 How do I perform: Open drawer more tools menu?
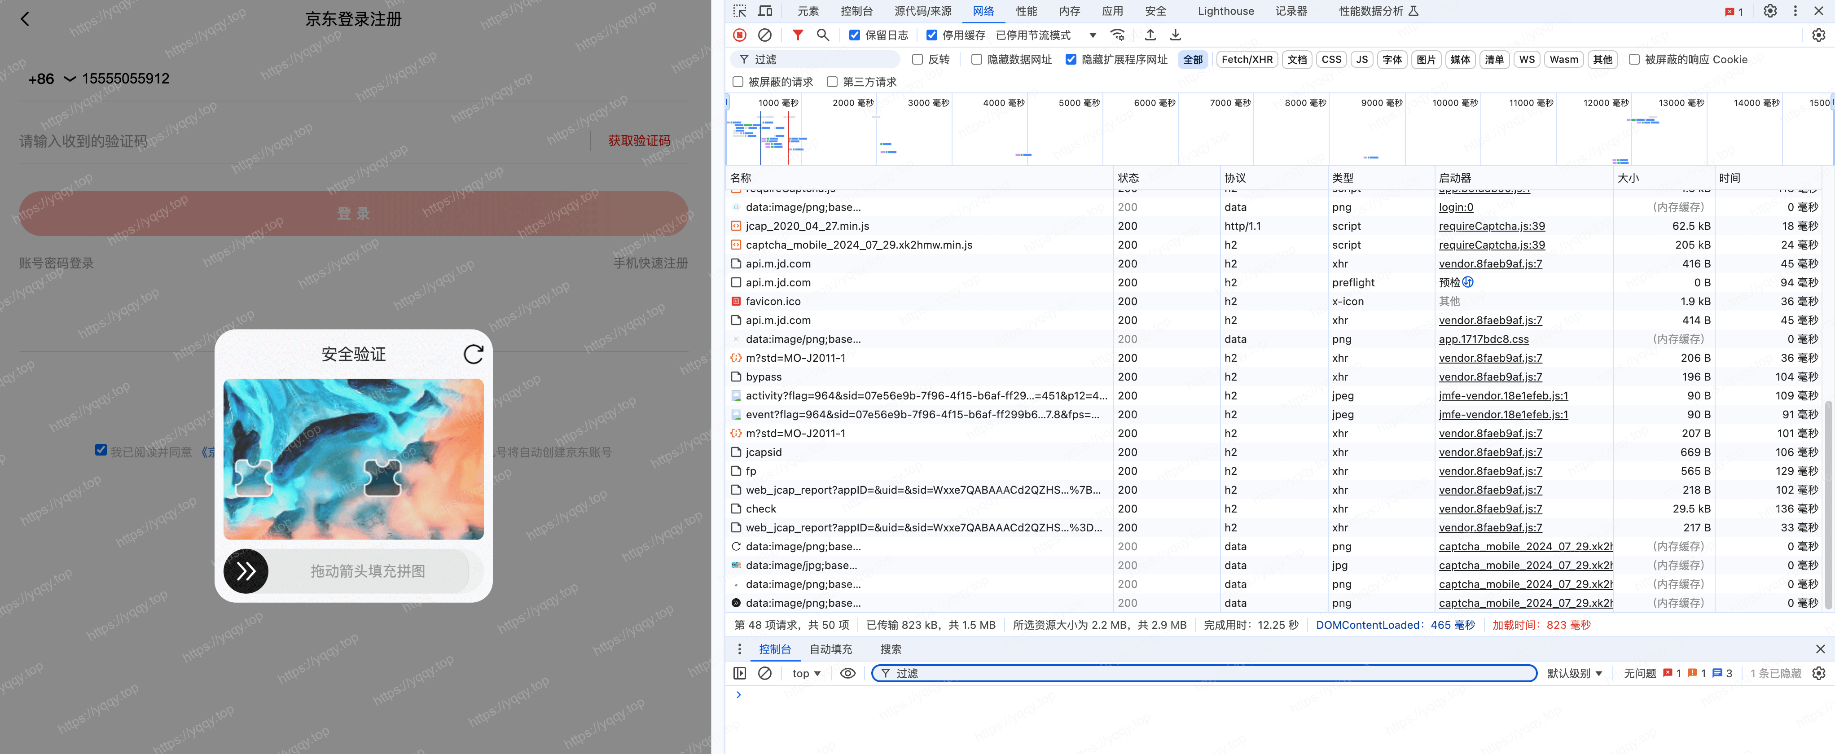739,649
